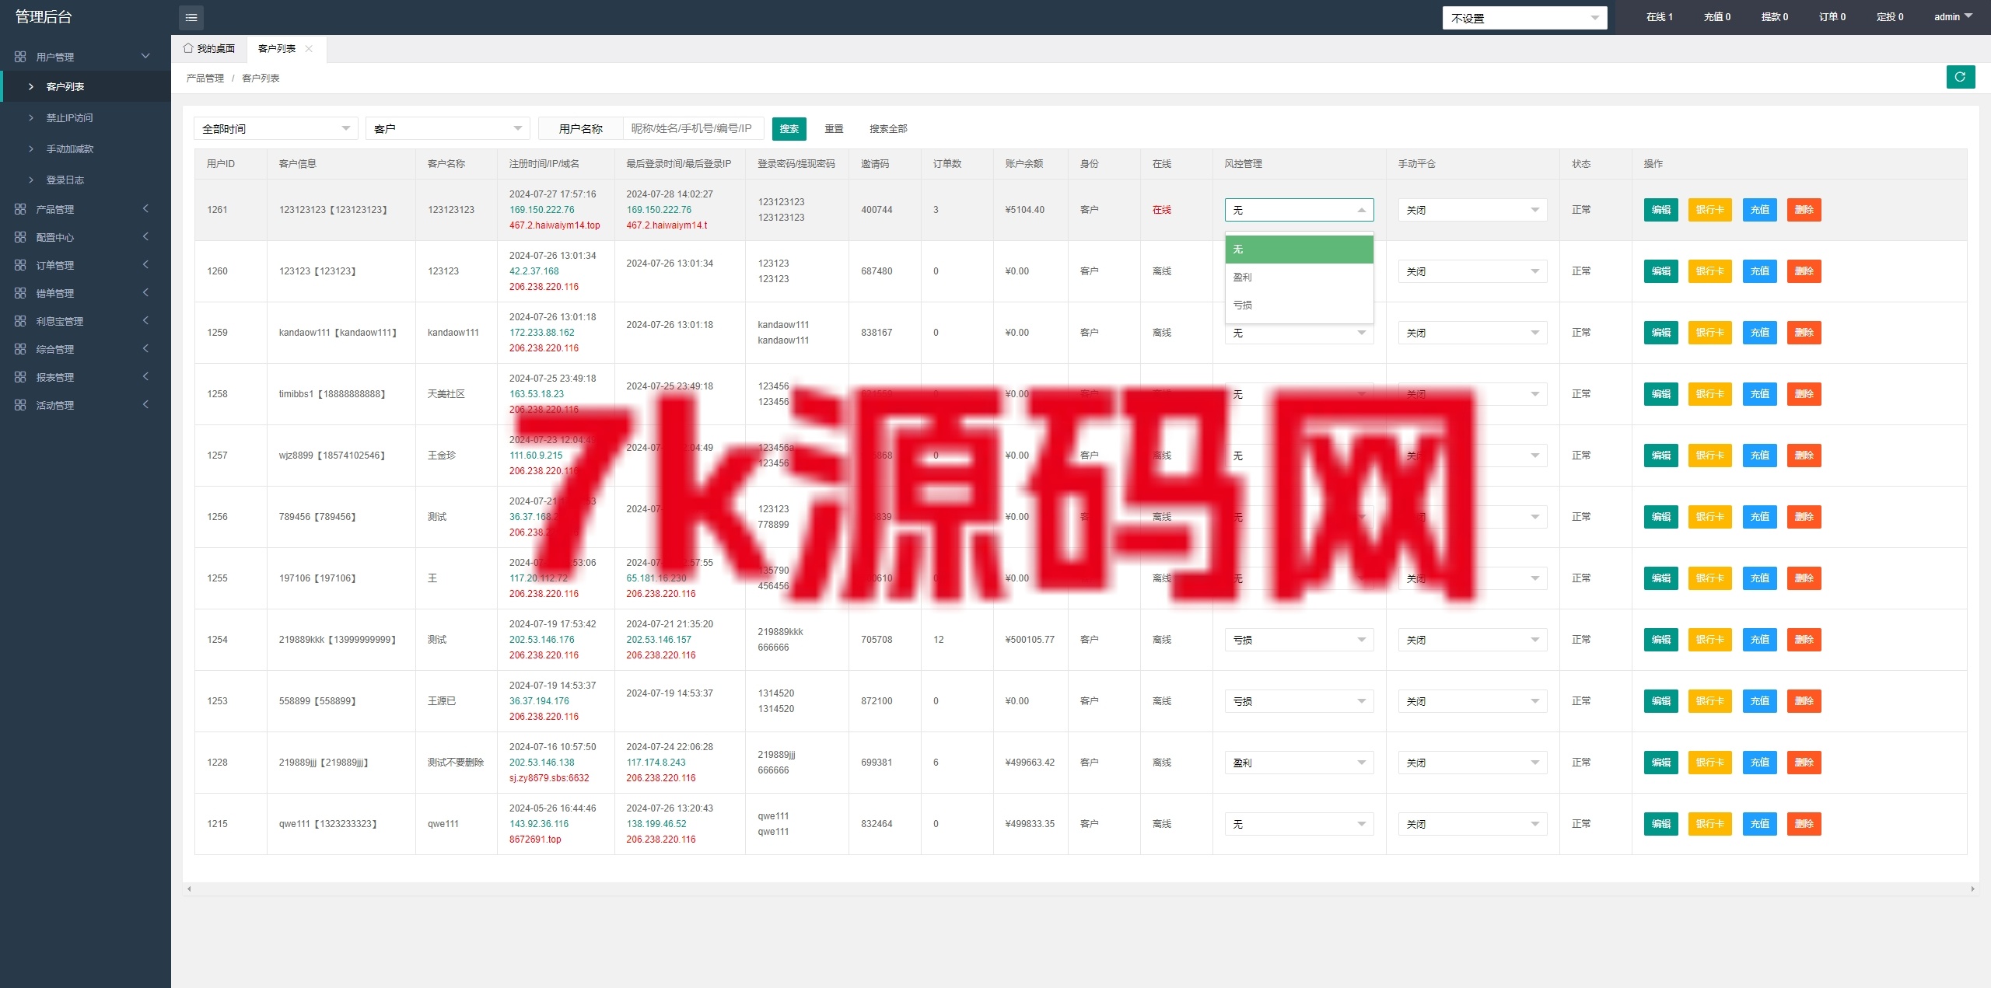
Task: Expand the 利息宝管理 sidebar section
Action: (x=86, y=321)
